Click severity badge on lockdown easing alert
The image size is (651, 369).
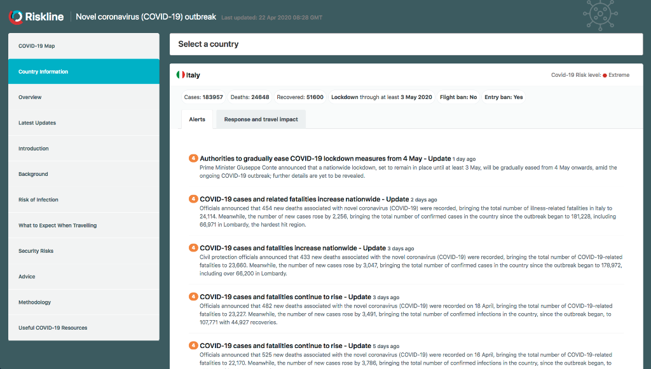point(193,158)
